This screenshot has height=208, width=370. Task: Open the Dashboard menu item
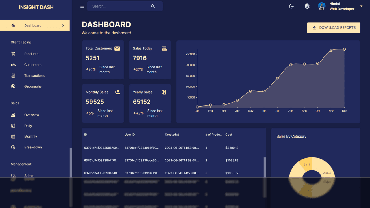click(35, 25)
